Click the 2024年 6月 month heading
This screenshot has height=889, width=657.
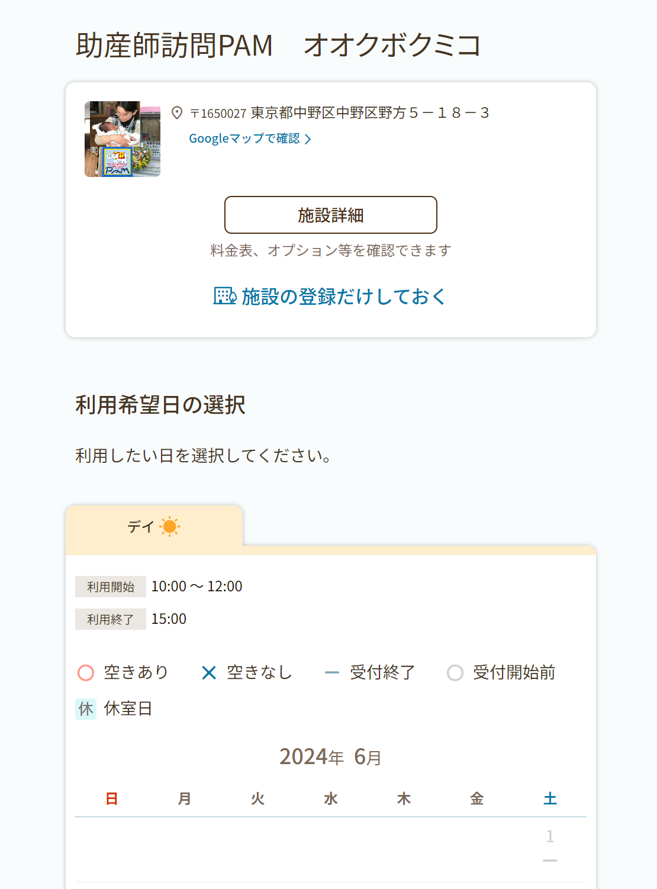tap(331, 757)
